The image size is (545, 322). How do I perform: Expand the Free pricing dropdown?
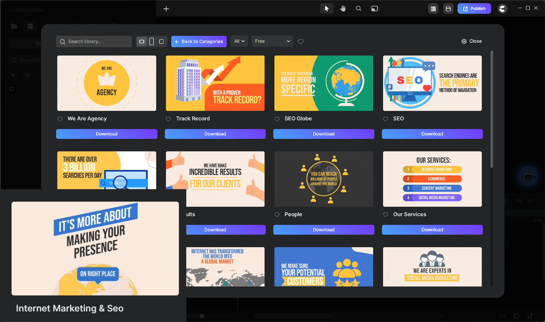(x=272, y=41)
